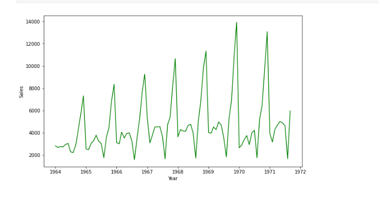Click the 1972 x-axis tick label
The height and width of the screenshot is (210, 379).
pos(301,172)
